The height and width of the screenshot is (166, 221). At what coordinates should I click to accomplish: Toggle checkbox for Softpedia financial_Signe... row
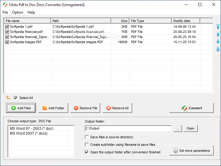click(7, 37)
